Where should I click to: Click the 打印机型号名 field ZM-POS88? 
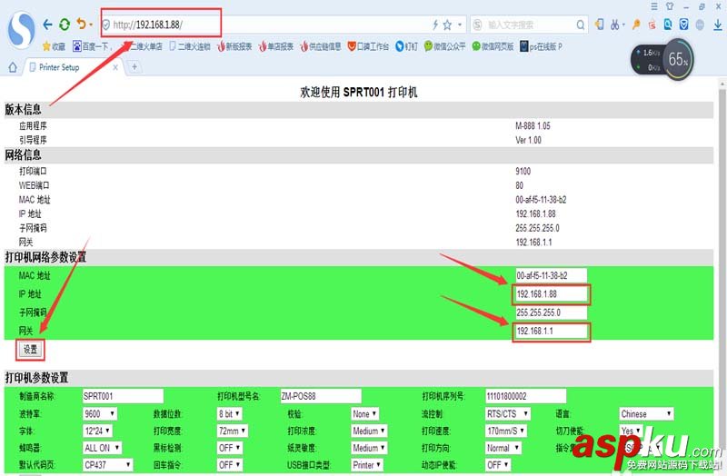321,396
